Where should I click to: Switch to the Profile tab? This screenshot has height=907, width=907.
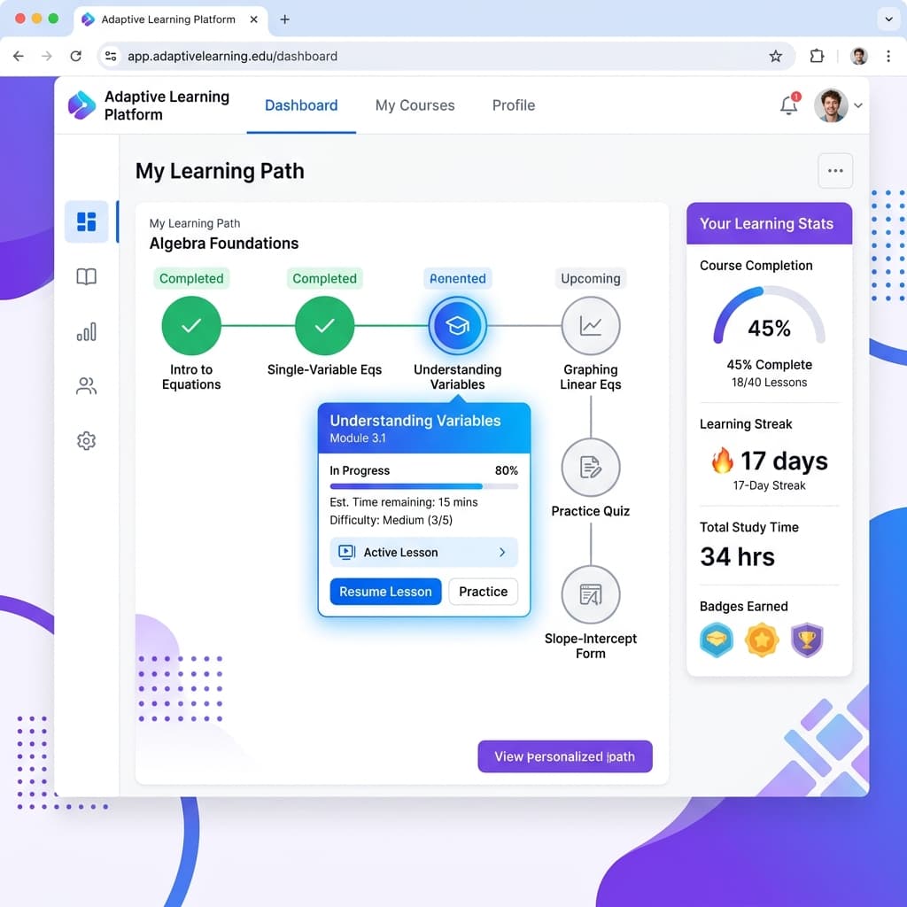(514, 105)
